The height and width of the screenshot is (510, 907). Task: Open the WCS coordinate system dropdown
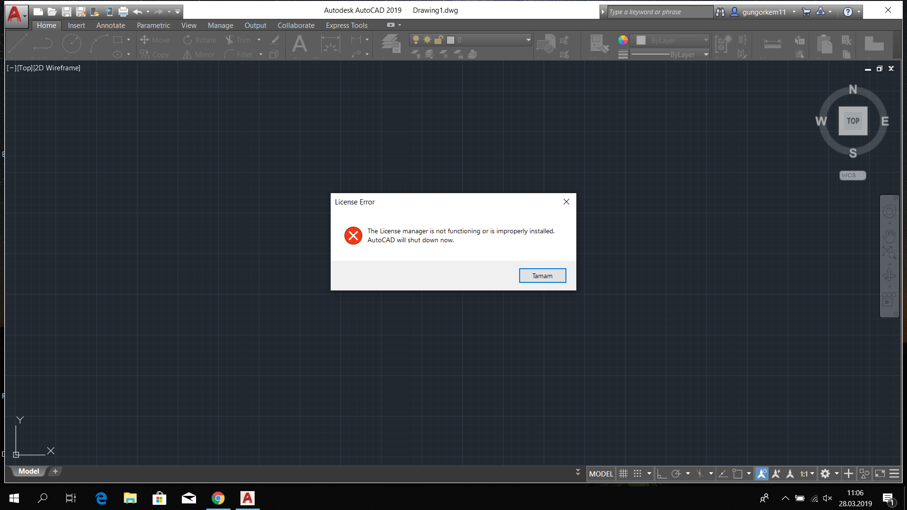point(853,175)
